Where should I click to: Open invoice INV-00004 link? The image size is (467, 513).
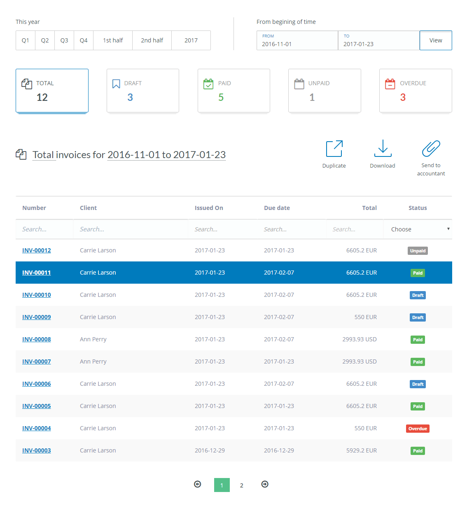pos(37,428)
